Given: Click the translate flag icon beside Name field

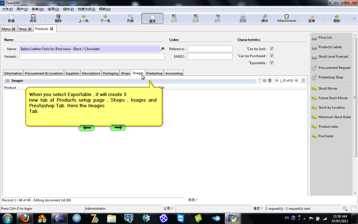Looking at the screenshot, I should [x=162, y=49].
